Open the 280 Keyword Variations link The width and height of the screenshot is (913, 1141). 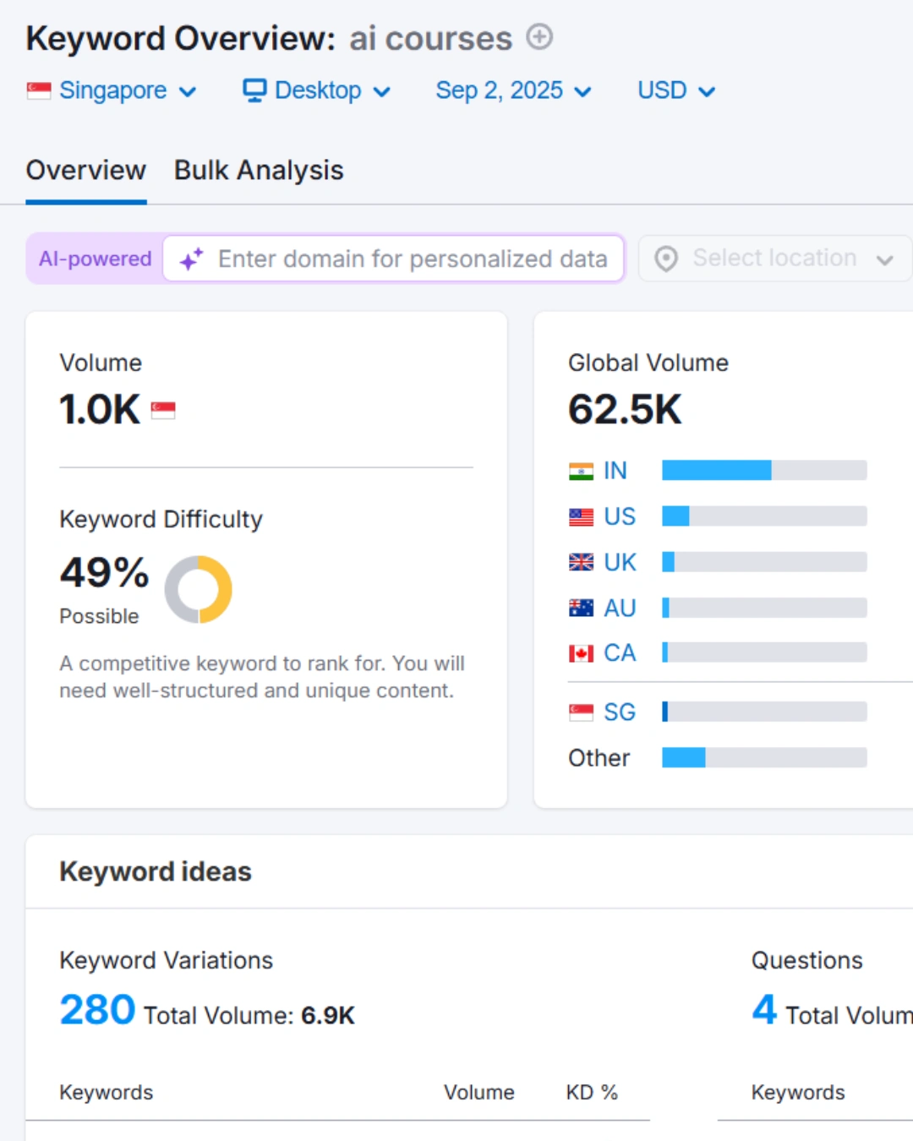pos(97,1010)
